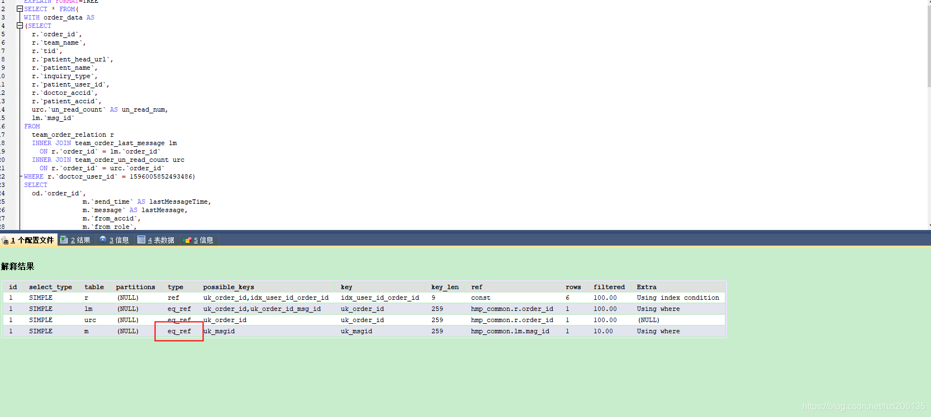The image size is (931, 417).
Task: Click the od.`order_id` code line
Action: point(59,193)
